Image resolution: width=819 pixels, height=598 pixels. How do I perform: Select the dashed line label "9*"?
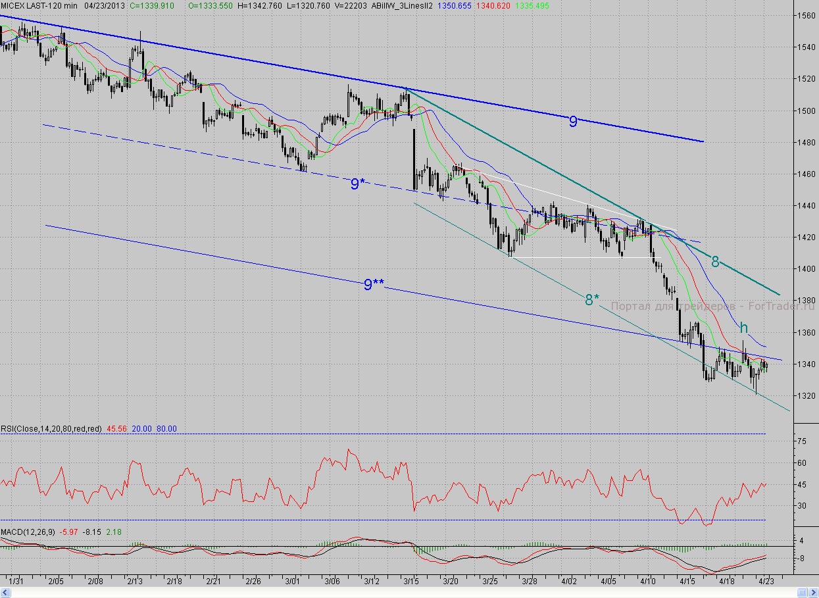[357, 184]
